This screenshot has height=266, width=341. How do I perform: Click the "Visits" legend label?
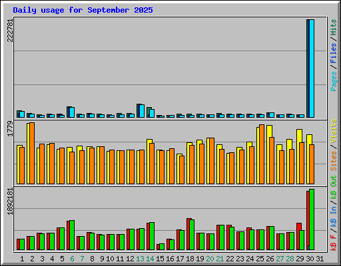(x=334, y=131)
